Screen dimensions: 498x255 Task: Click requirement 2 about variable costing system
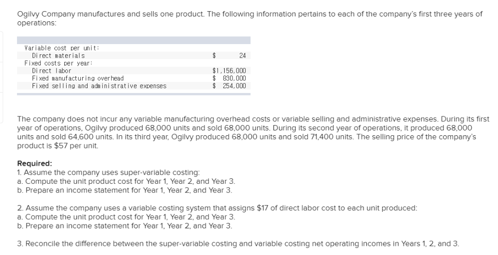pos(217,208)
